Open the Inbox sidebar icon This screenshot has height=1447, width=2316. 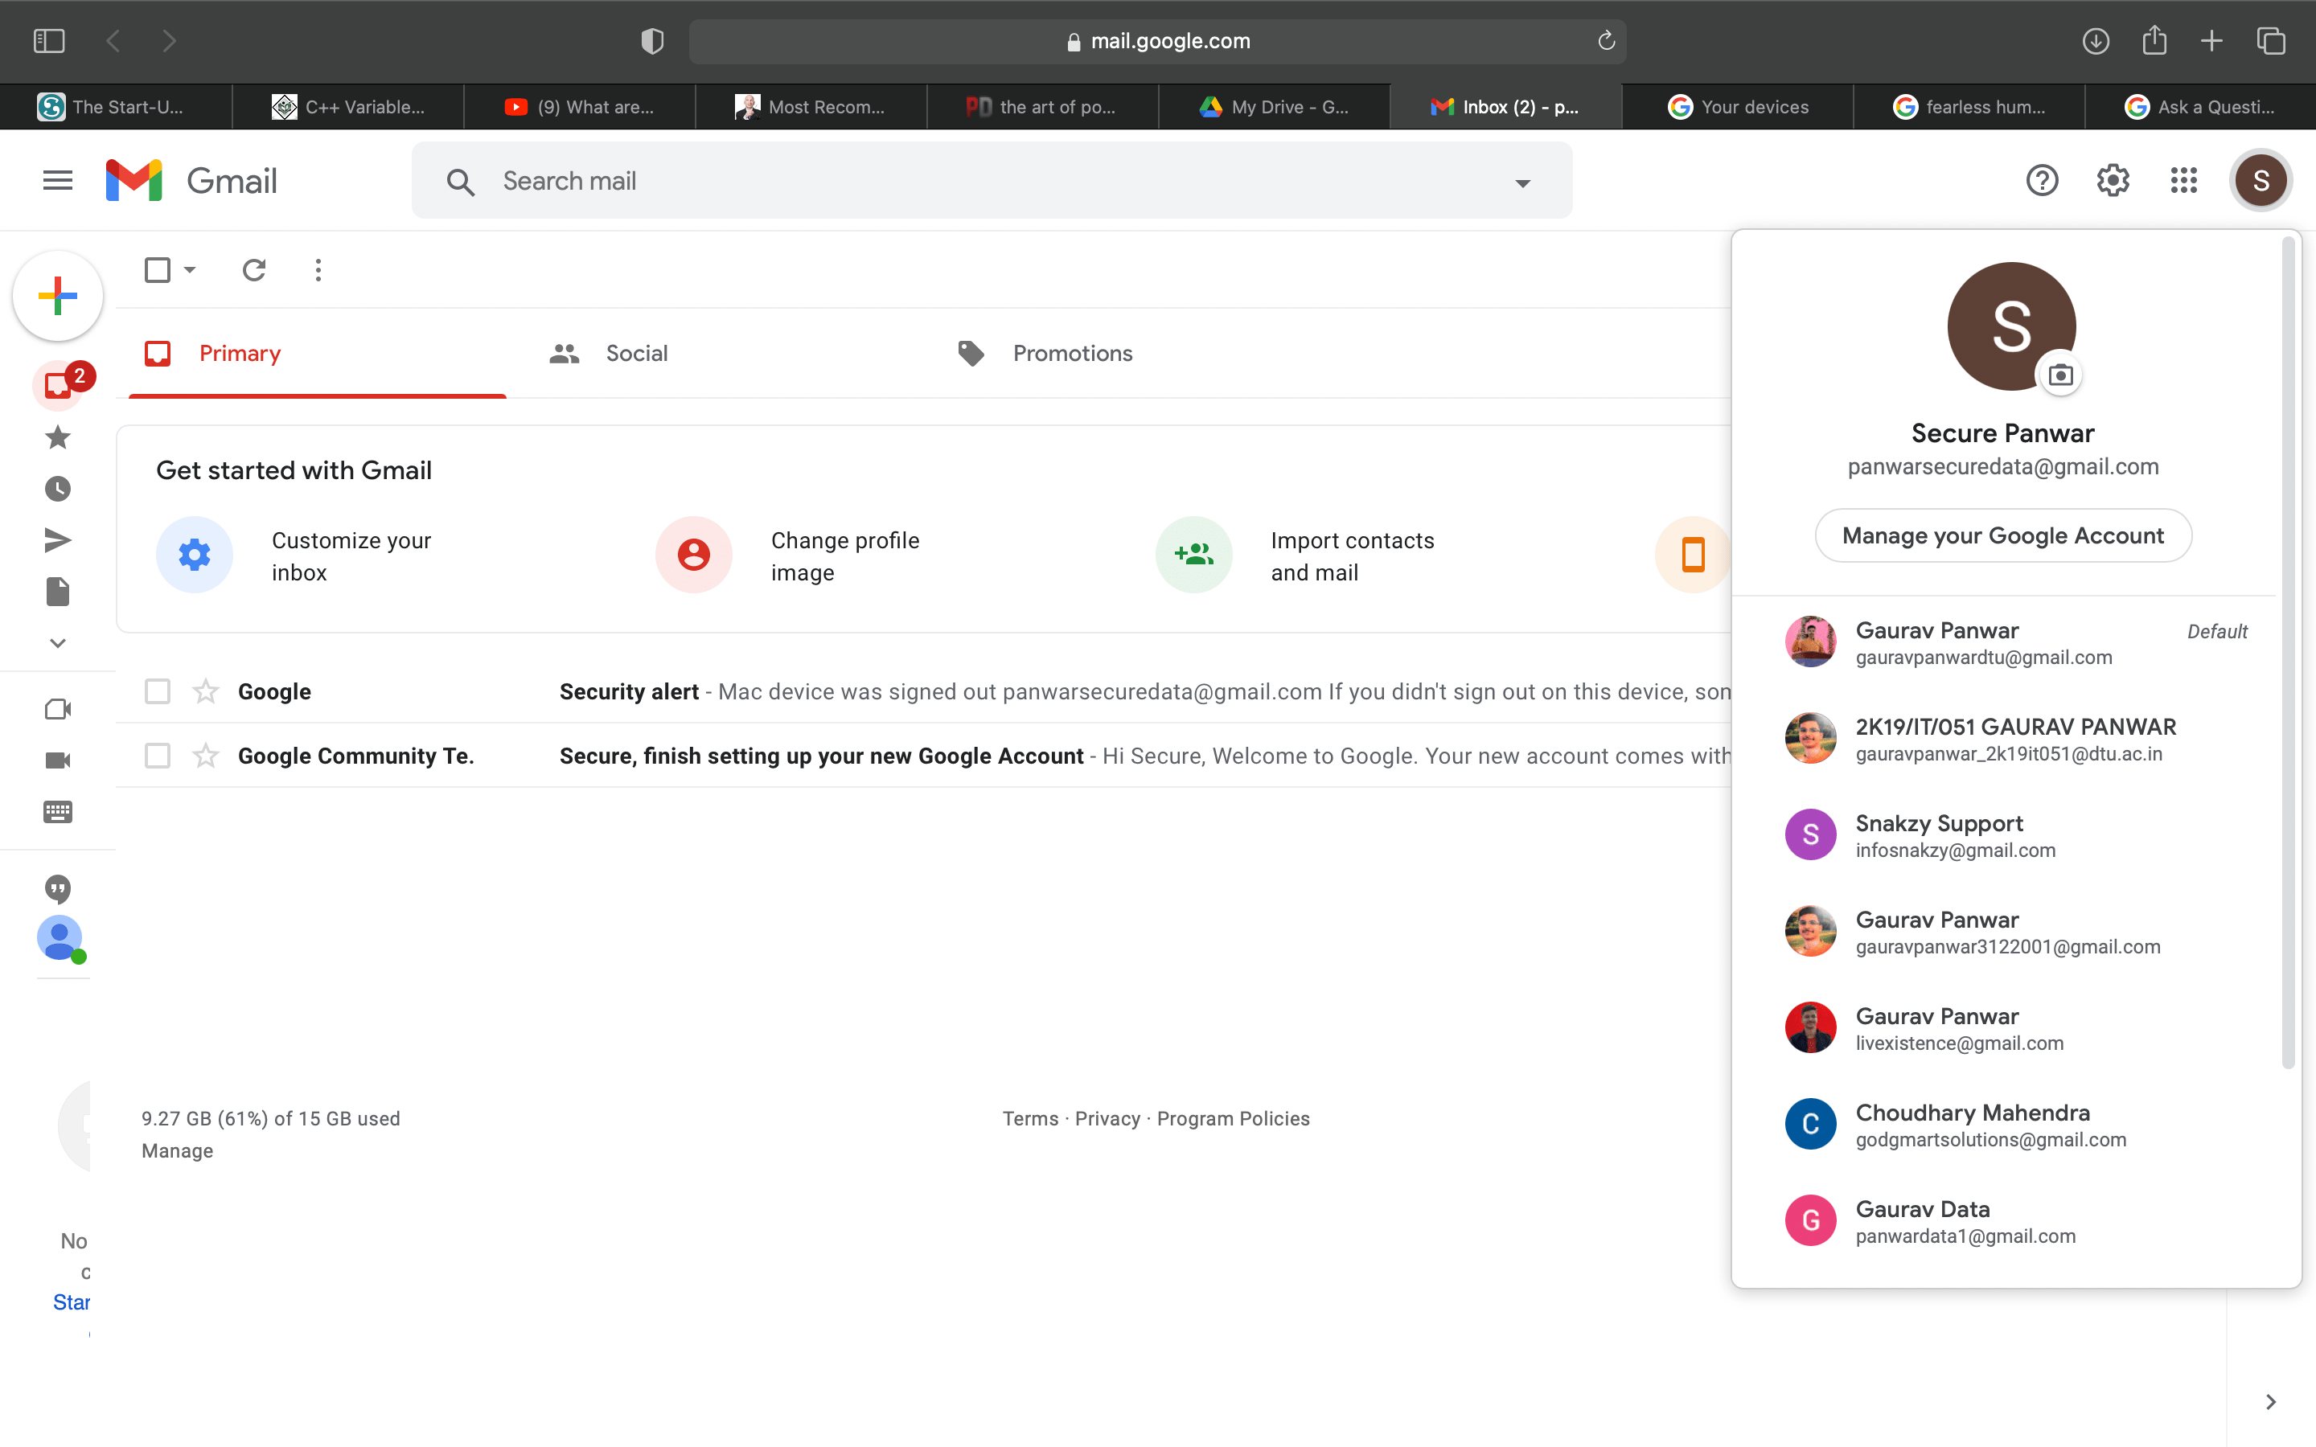click(57, 385)
